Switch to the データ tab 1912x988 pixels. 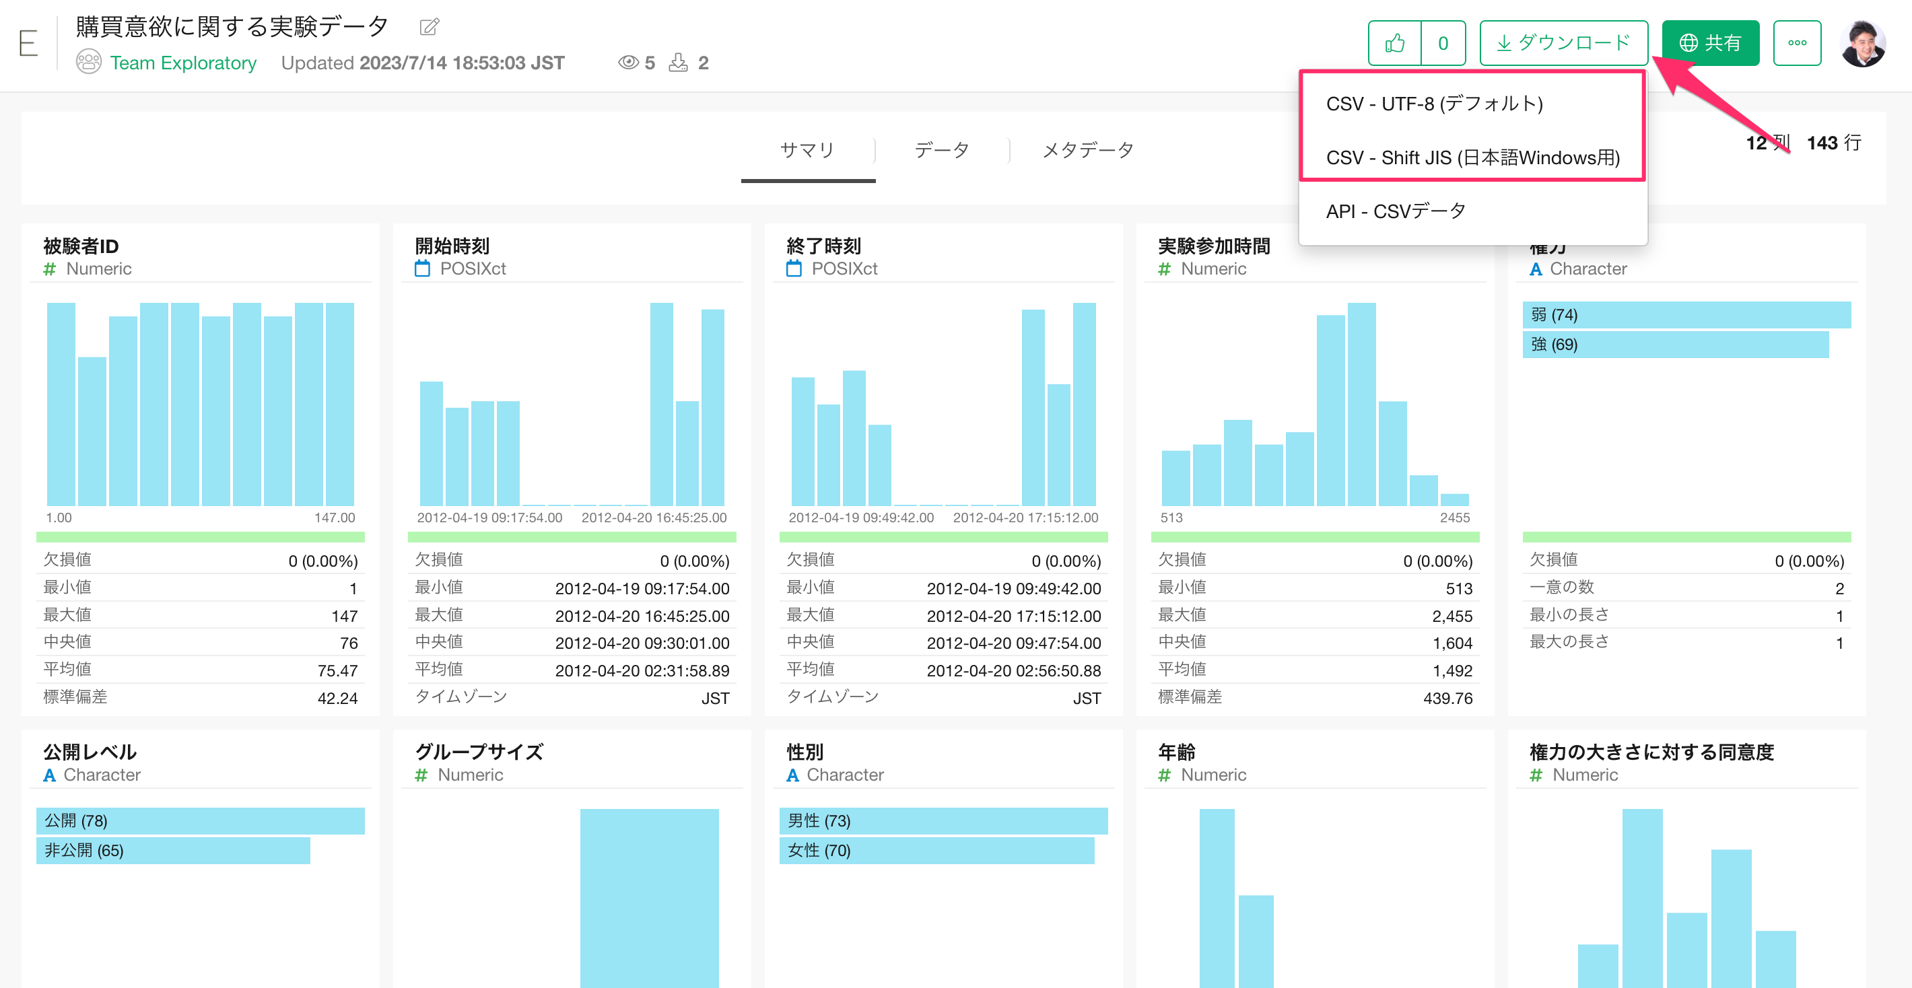941,151
